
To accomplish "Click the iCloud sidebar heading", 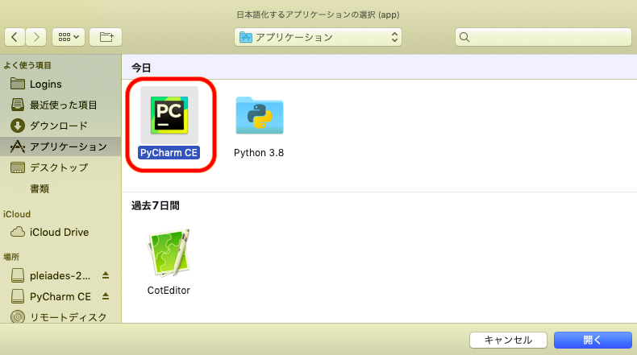I will 17,214.
